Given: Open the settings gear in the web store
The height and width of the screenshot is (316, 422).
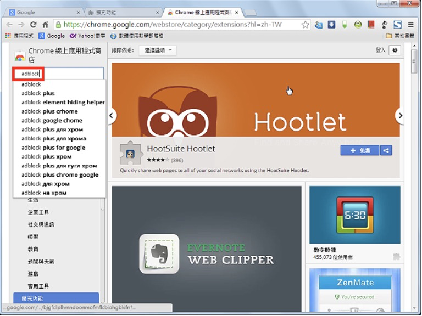Looking at the screenshot, I should tap(395, 50).
